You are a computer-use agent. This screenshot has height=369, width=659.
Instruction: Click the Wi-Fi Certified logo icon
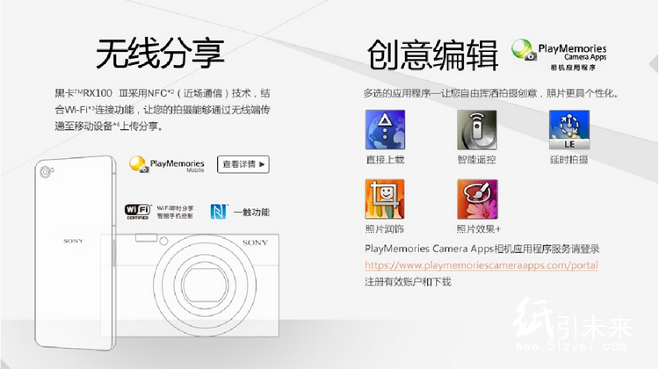pyautogui.click(x=139, y=212)
